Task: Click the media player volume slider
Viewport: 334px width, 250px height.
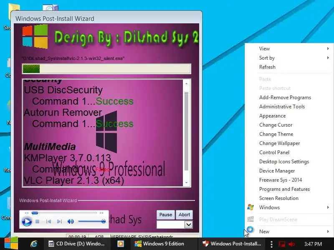Action: tap(92, 222)
